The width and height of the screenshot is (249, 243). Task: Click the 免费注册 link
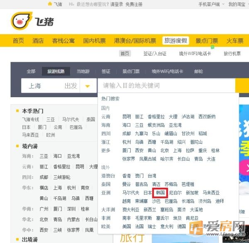pos(134,4)
